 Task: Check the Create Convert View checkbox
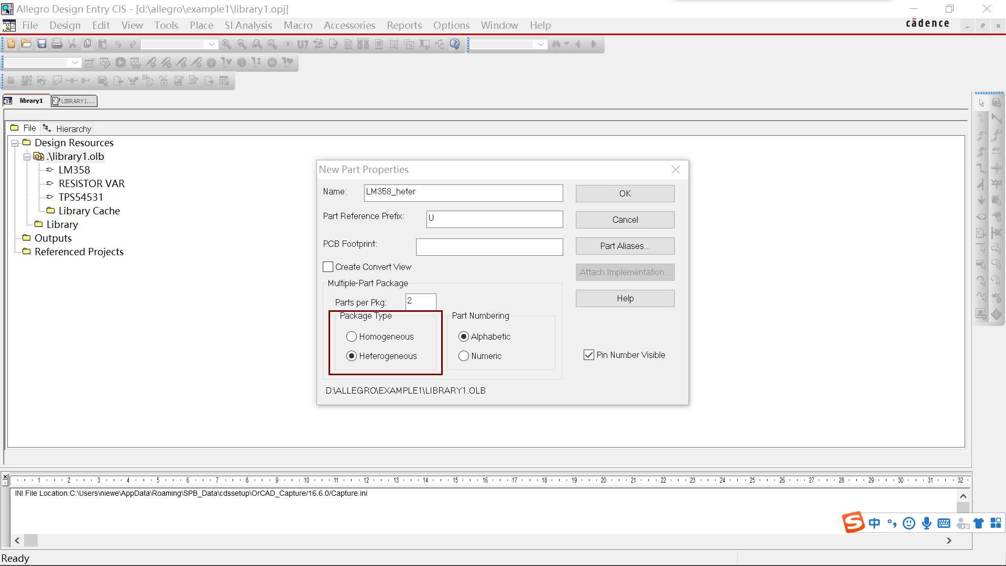point(328,267)
